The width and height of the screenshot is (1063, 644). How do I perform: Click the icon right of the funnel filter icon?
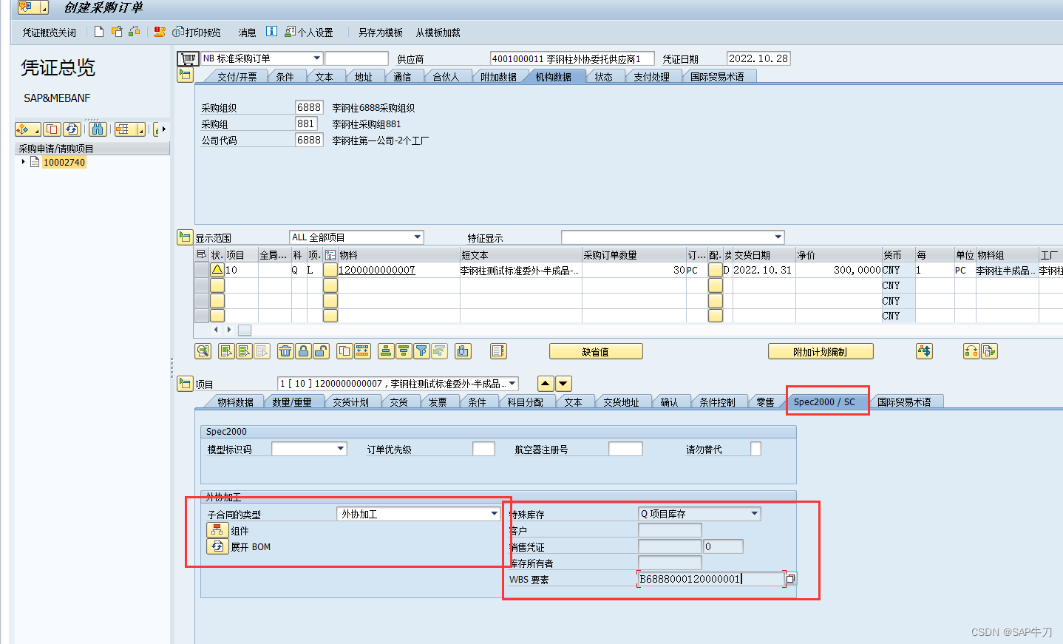click(439, 351)
